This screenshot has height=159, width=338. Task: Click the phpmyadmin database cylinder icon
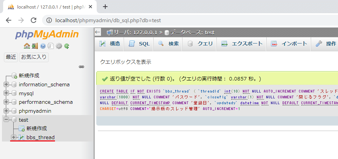click(x=14, y=111)
